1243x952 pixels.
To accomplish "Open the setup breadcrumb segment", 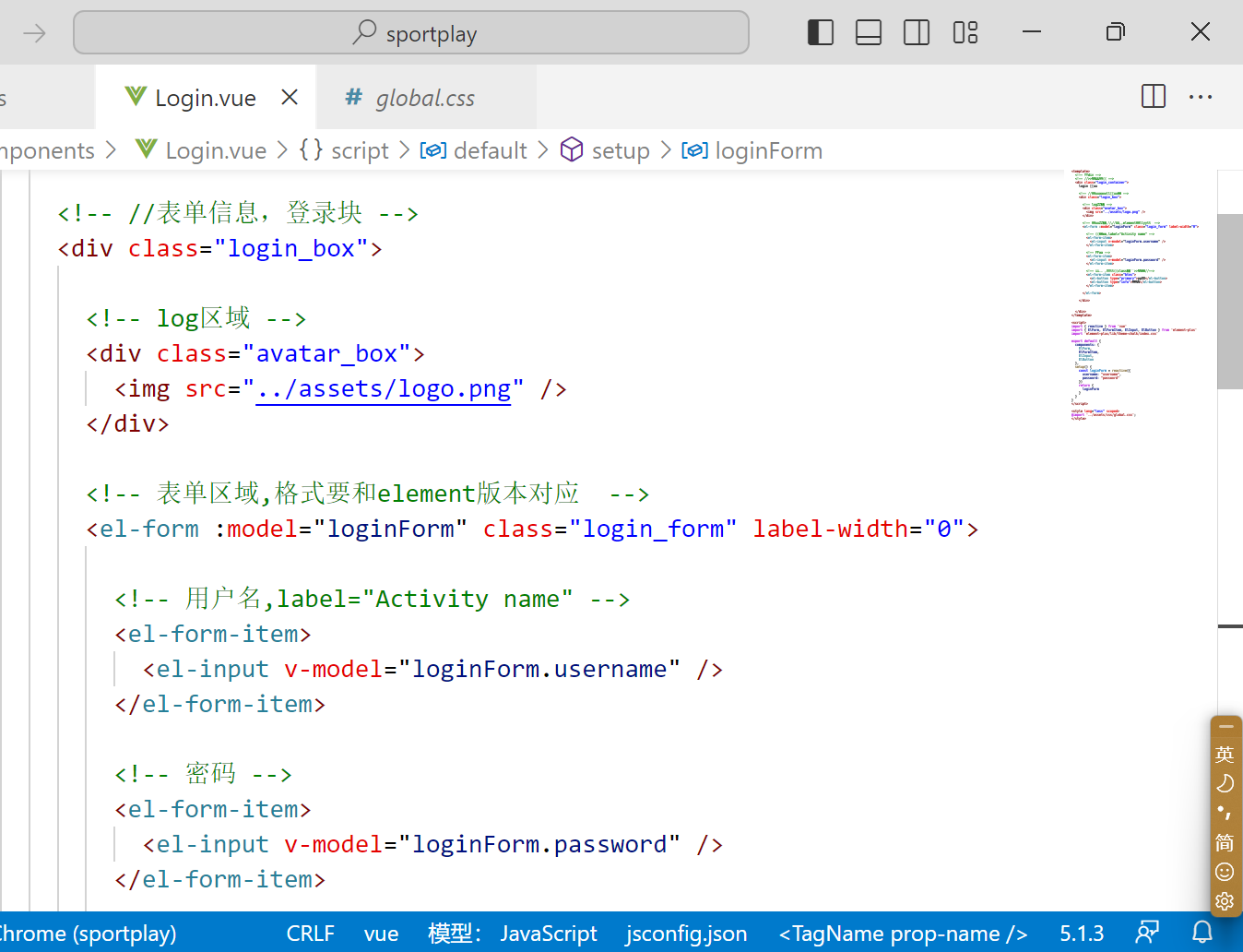I will pyautogui.click(x=621, y=150).
